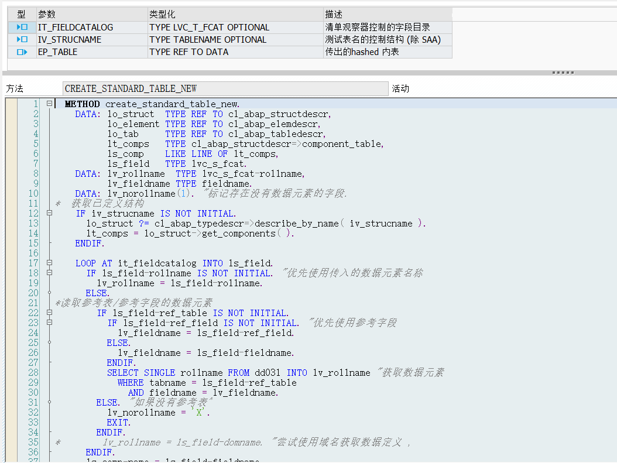The image size is (617, 463).
Task: Click typing cell TYPE TABLENAME OPTIONAL
Action: pos(235,39)
